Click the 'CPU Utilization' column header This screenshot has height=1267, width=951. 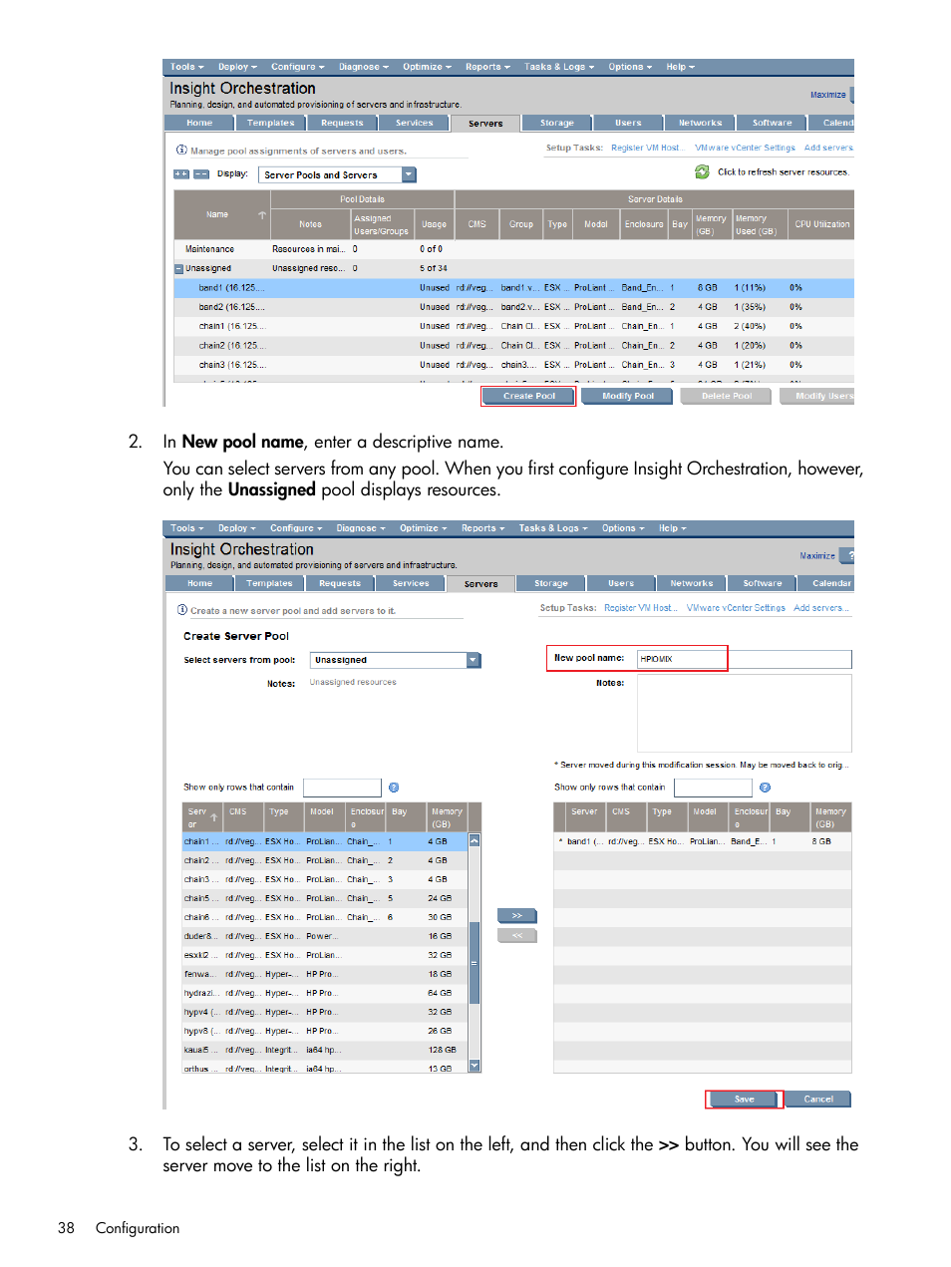pos(821,224)
